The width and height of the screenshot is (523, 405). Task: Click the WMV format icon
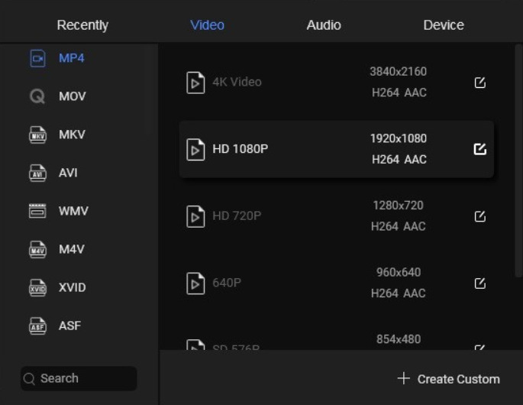tap(37, 211)
